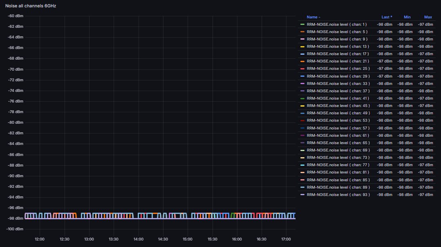Click Max value -97 dBm for chan: 1
The width and height of the screenshot is (441, 247).
click(x=425, y=24)
